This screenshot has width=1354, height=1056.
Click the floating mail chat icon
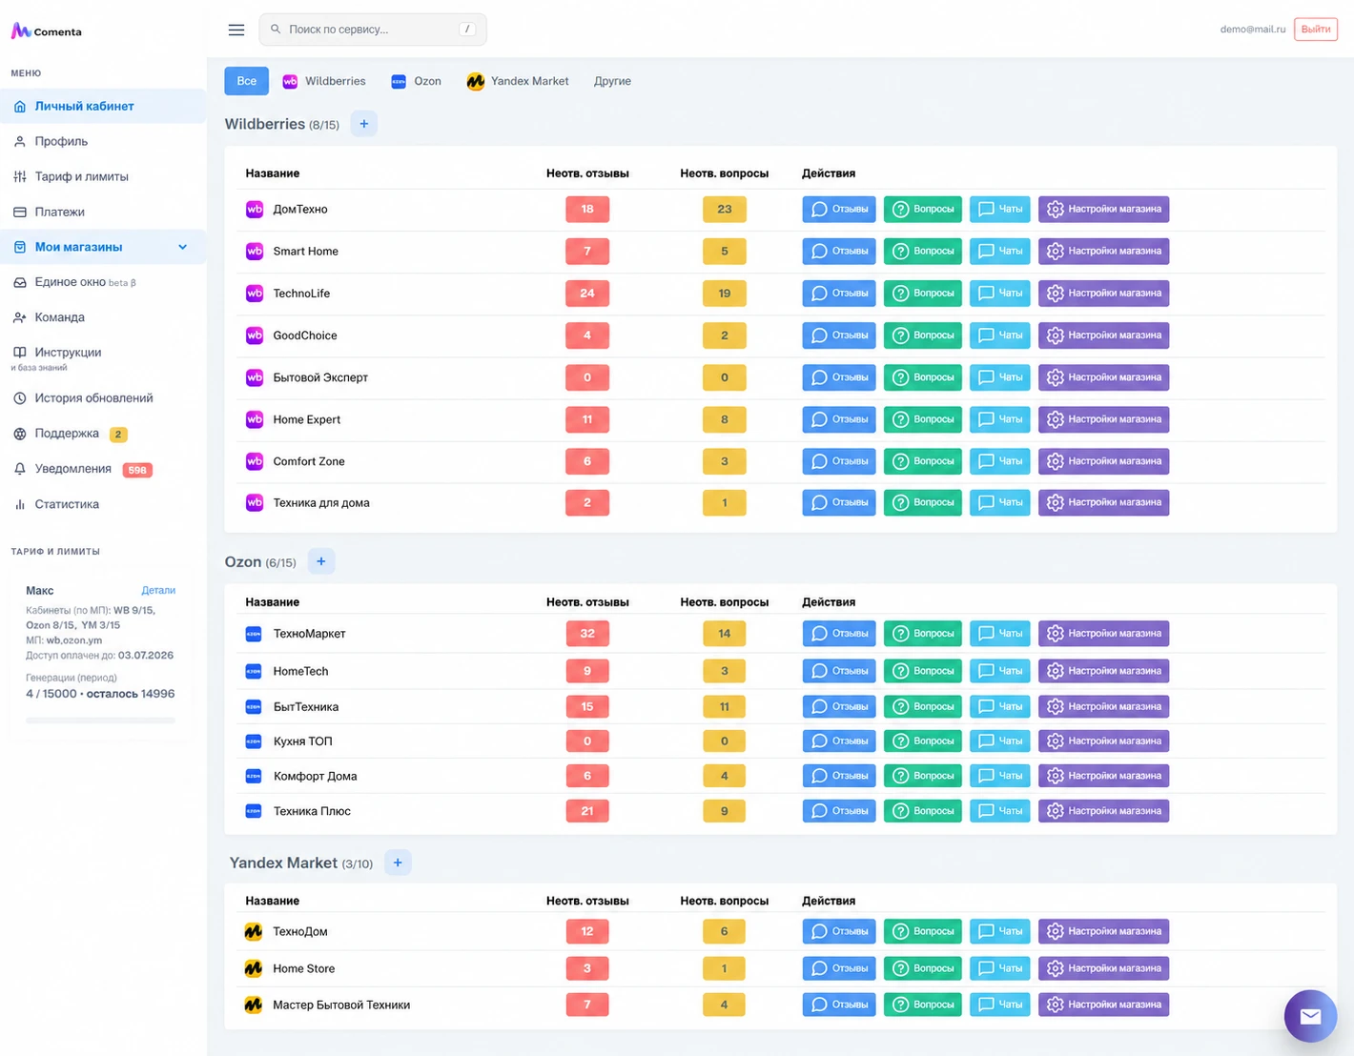(x=1310, y=1016)
